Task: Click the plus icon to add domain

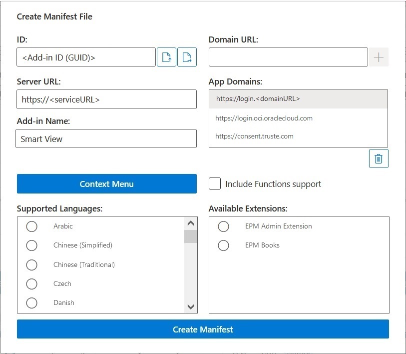Action: click(379, 57)
